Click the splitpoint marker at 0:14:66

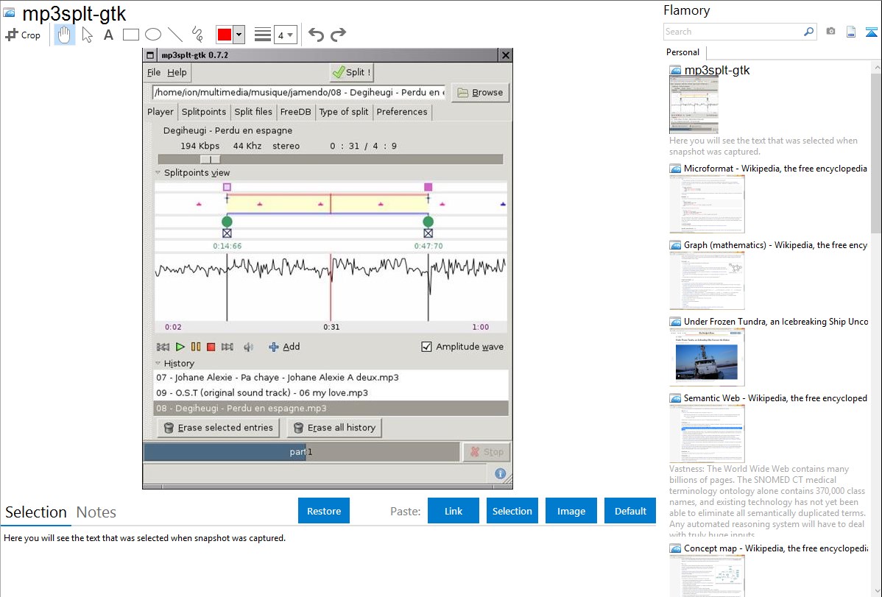point(227,222)
